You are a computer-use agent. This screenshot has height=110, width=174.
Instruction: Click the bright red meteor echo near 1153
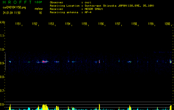pos(44,62)
